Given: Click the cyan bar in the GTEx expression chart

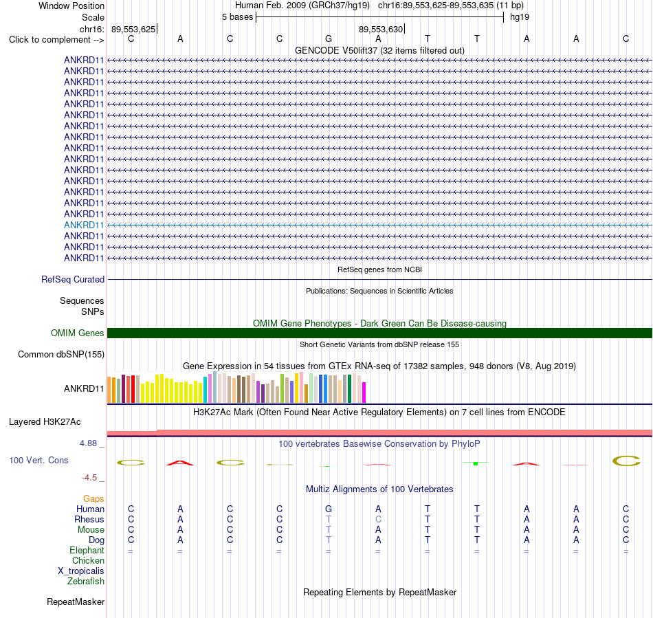Looking at the screenshot, I should [205, 390].
